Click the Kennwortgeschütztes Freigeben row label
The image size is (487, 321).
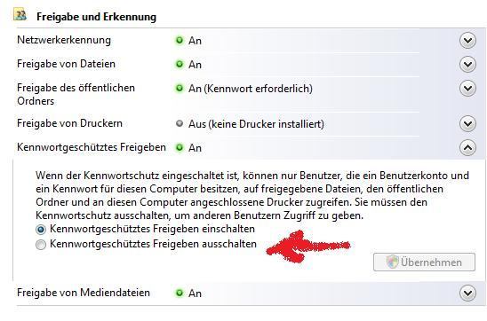pos(92,147)
